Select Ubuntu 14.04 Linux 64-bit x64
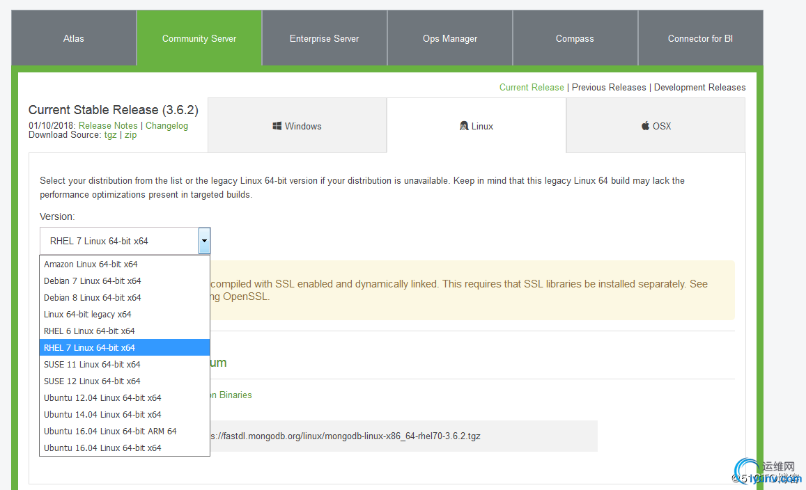The width and height of the screenshot is (806, 490). 125,415
